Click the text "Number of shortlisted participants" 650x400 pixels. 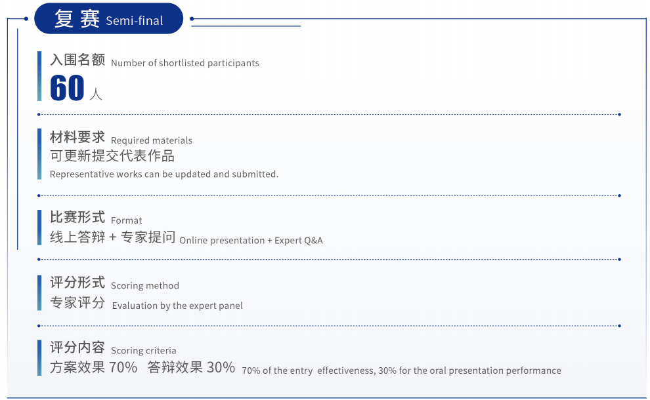point(184,64)
